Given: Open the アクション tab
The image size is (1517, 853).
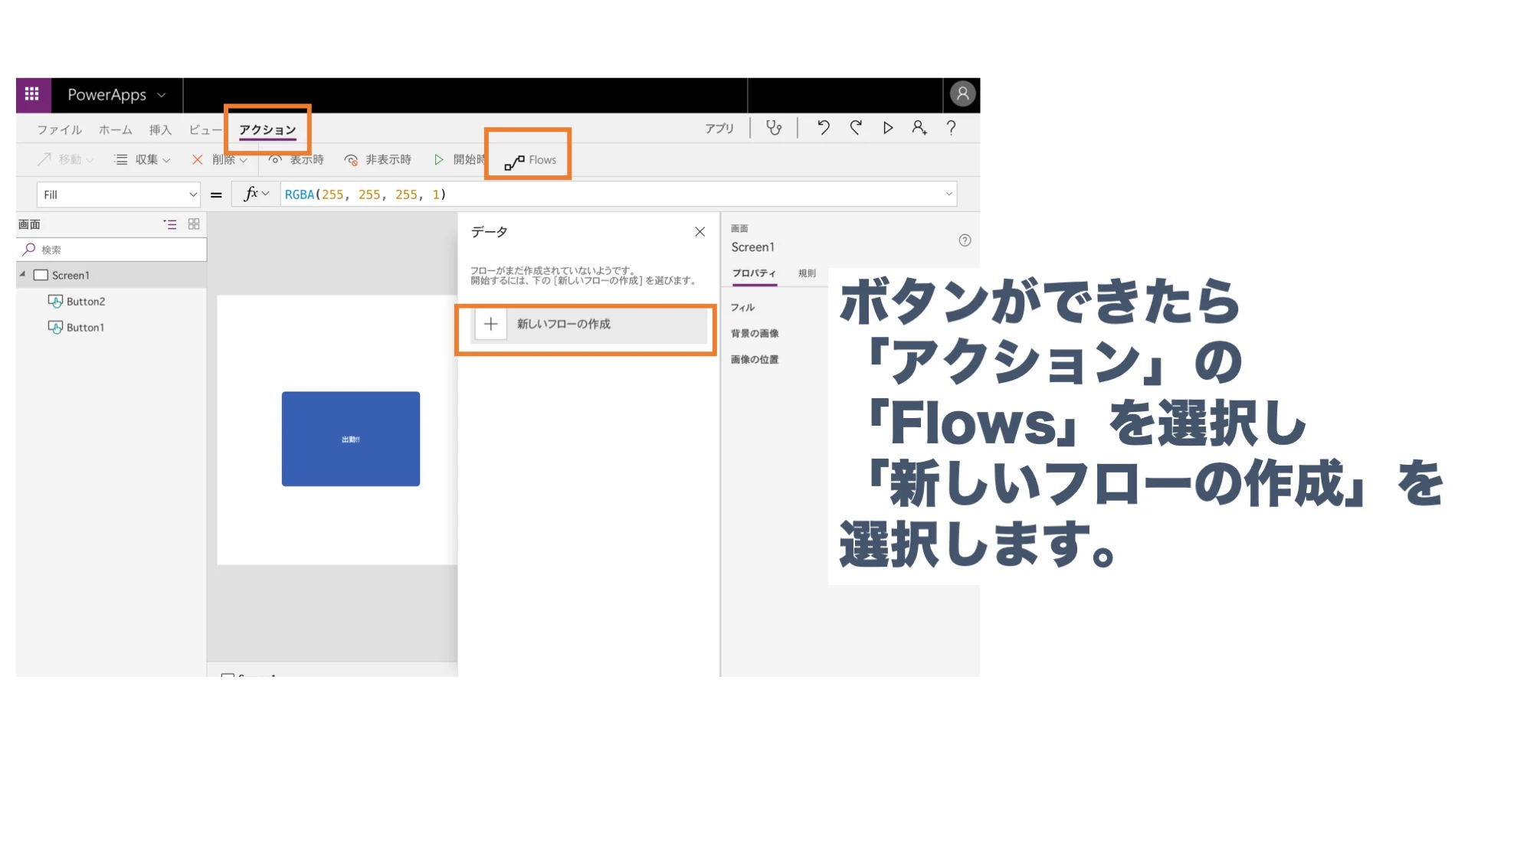Looking at the screenshot, I should click(267, 130).
